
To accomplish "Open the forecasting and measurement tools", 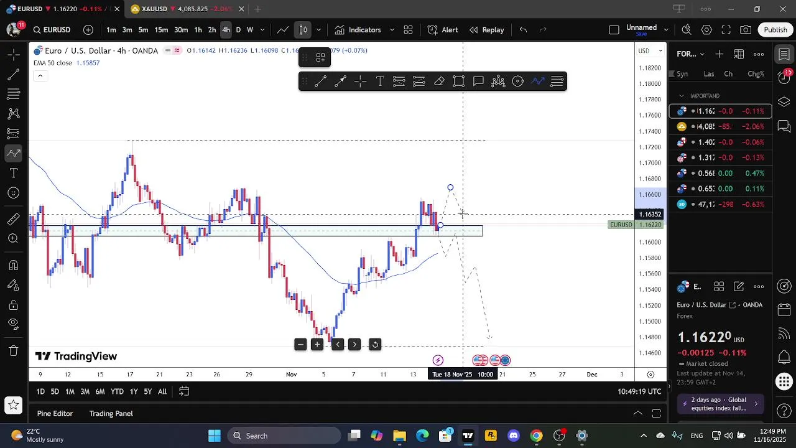I will point(13,133).
